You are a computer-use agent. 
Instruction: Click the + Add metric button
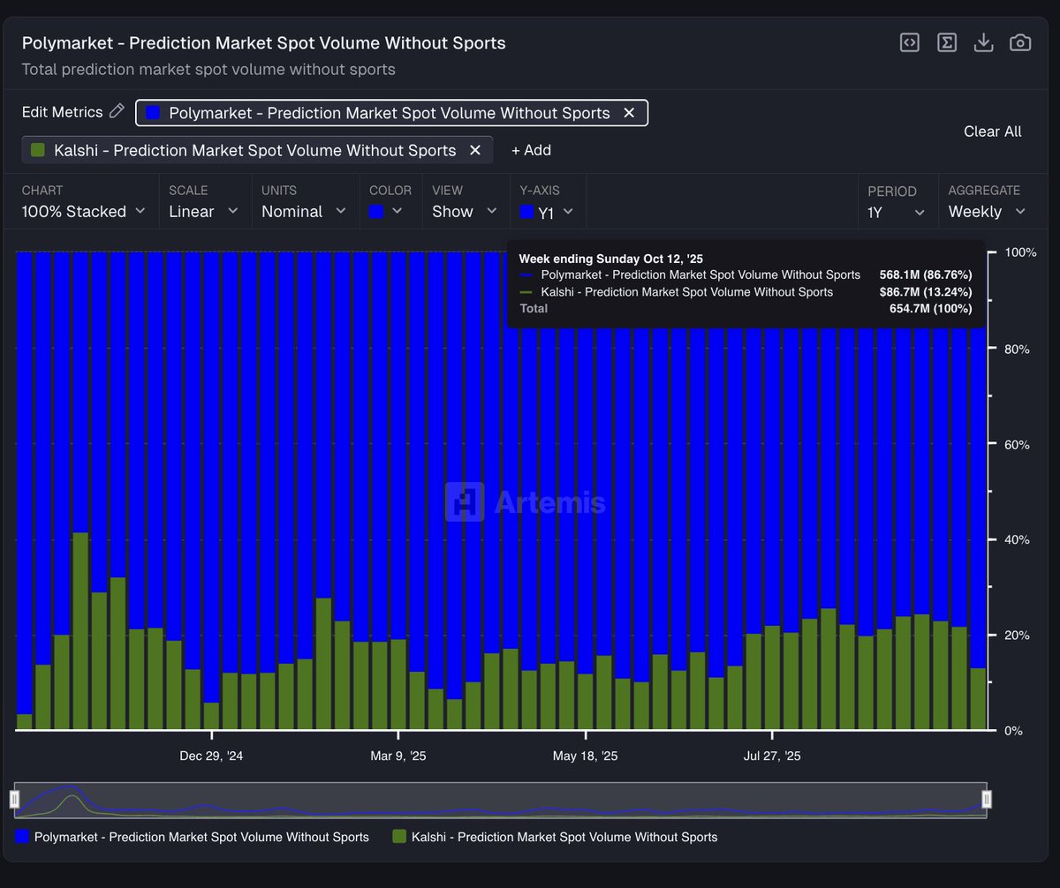531,150
